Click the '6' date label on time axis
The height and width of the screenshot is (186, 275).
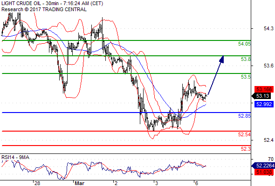pos(196,183)
